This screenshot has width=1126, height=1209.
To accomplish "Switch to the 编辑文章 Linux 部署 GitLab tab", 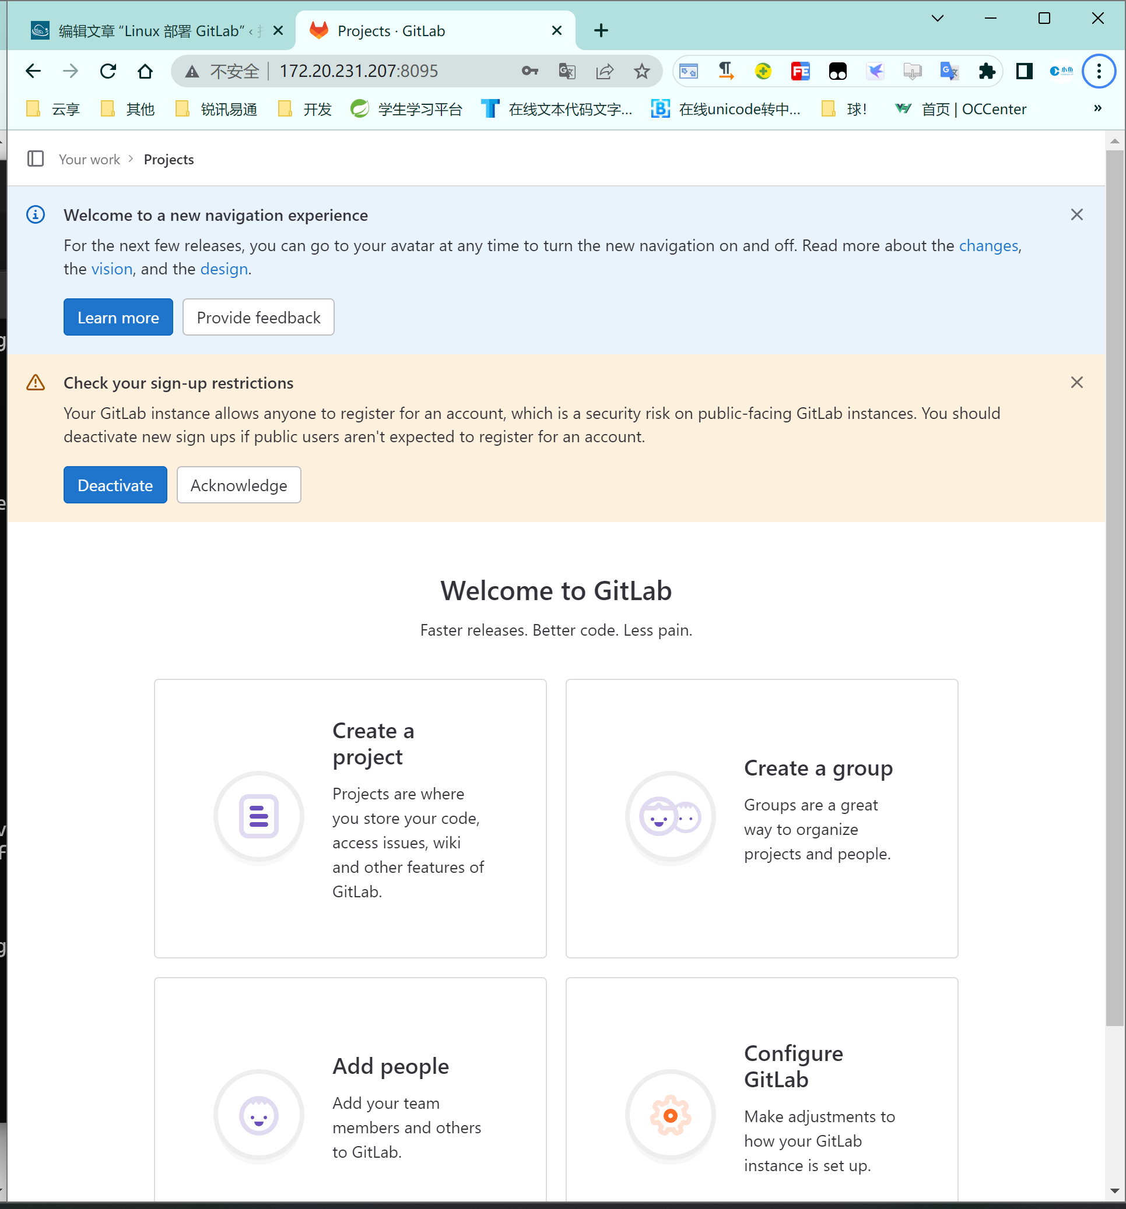I will pos(152,30).
